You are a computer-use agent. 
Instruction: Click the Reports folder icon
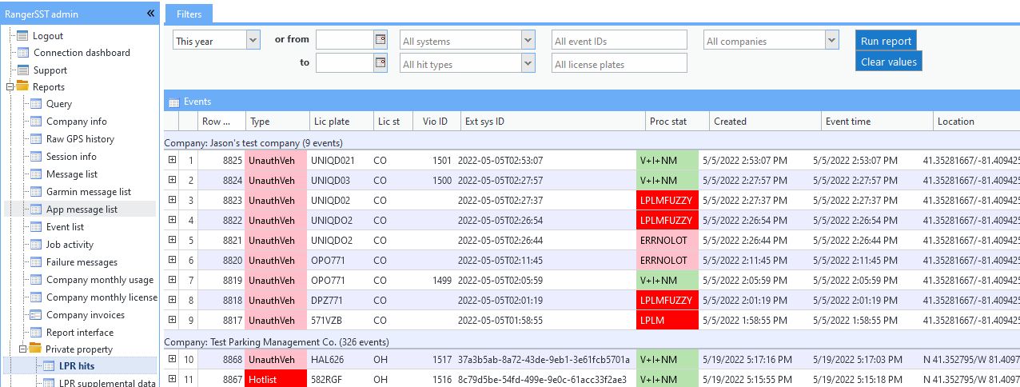[22, 86]
